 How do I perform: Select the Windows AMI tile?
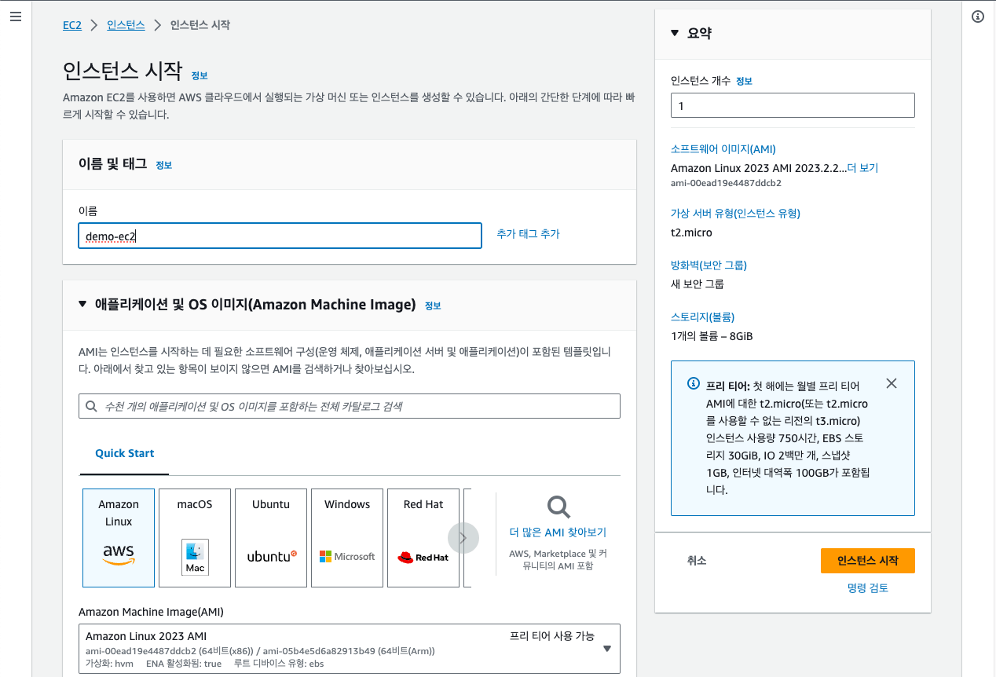point(347,537)
